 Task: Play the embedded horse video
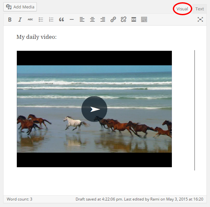(94, 109)
